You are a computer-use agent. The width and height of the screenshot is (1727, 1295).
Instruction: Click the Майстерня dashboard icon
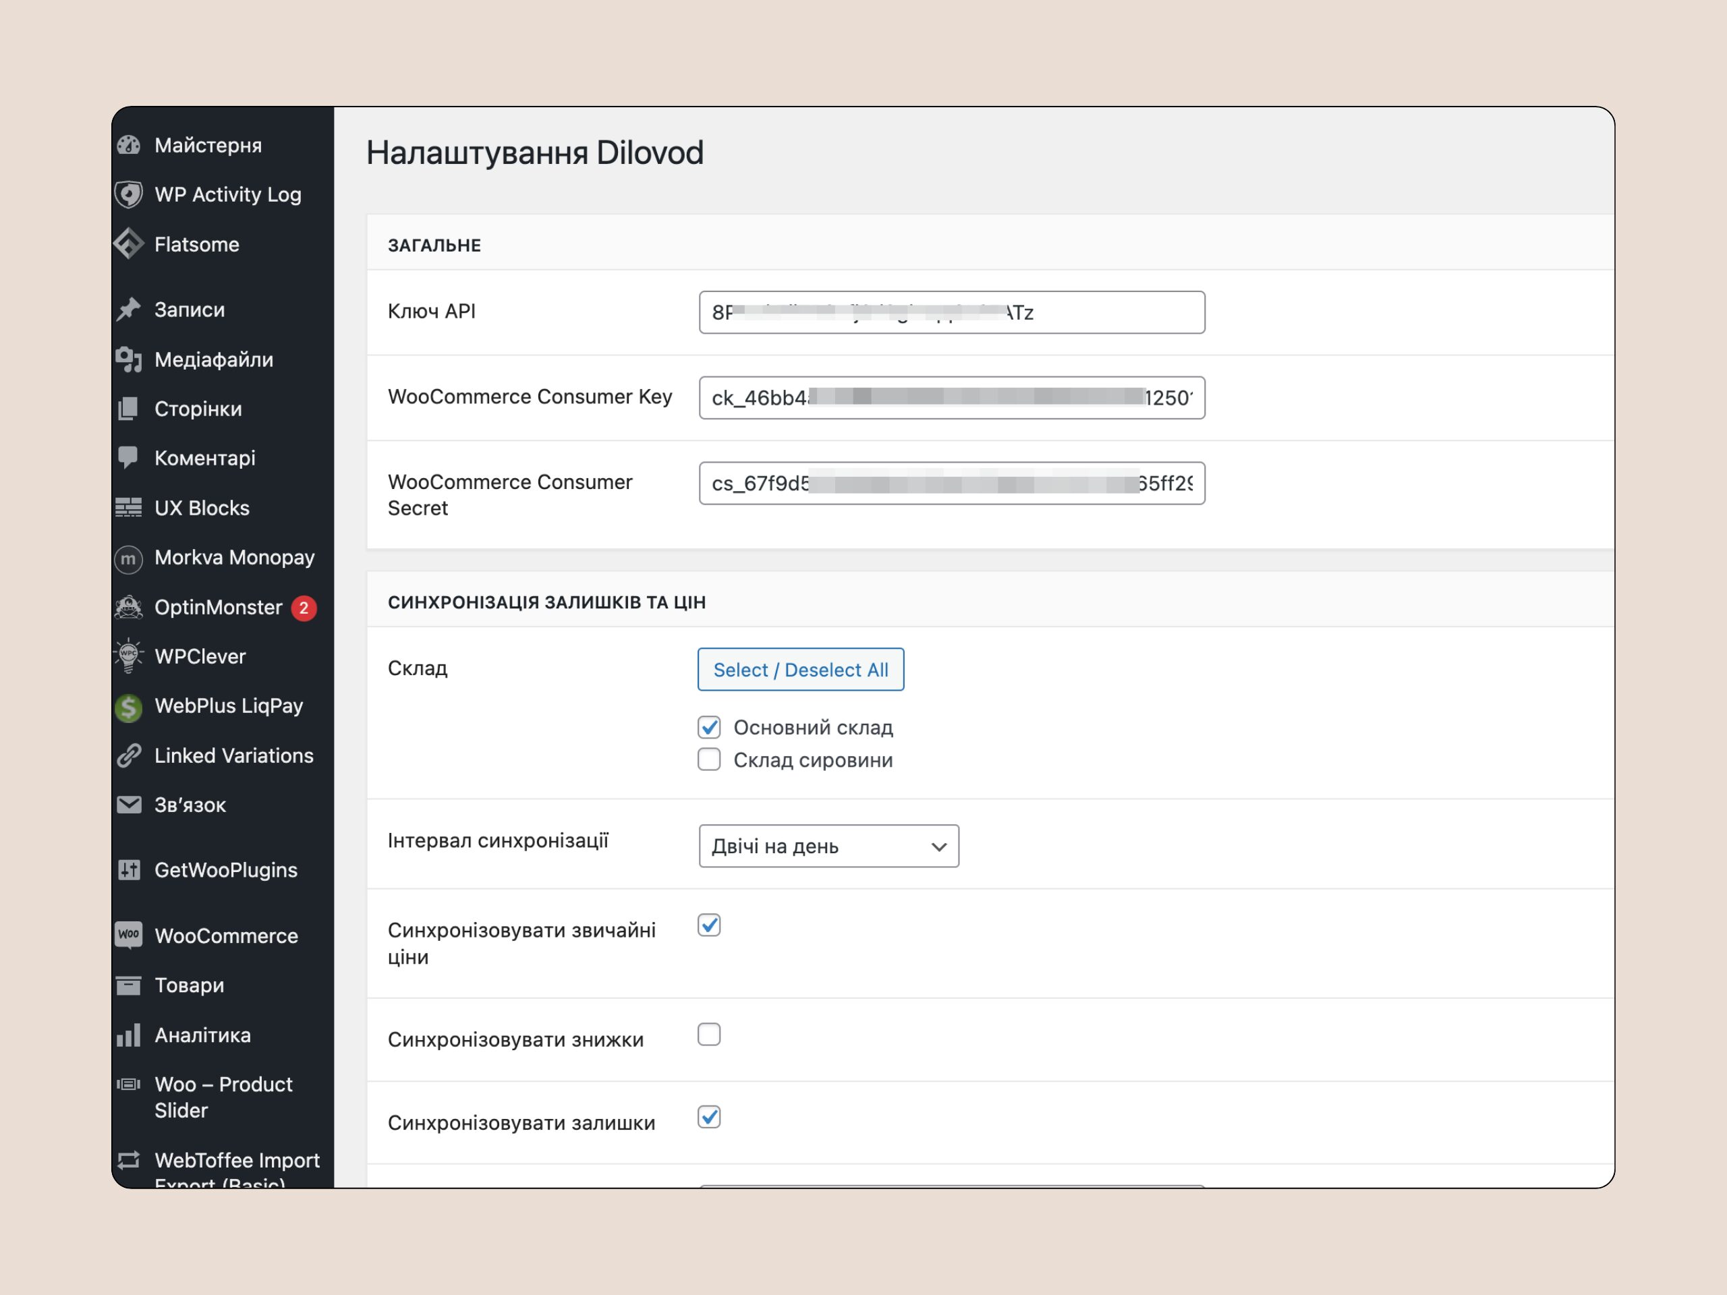pyautogui.click(x=129, y=145)
